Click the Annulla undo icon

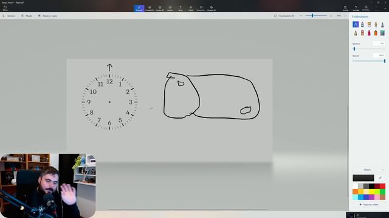356,8
